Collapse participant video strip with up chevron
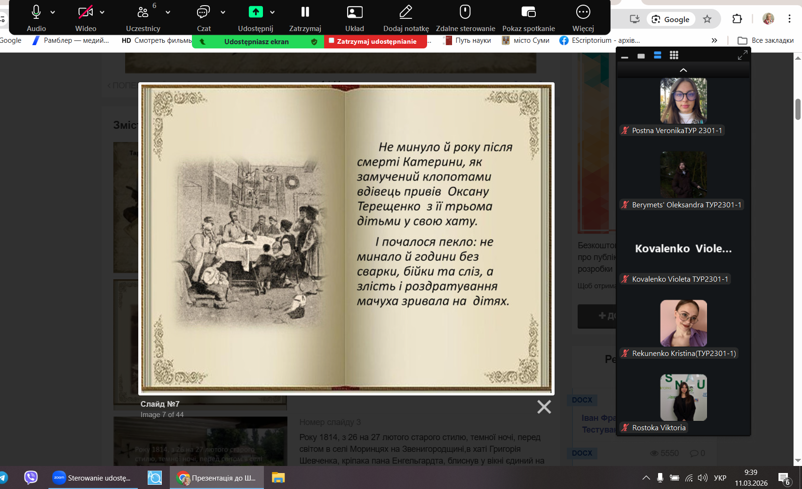The height and width of the screenshot is (489, 802). (x=683, y=70)
